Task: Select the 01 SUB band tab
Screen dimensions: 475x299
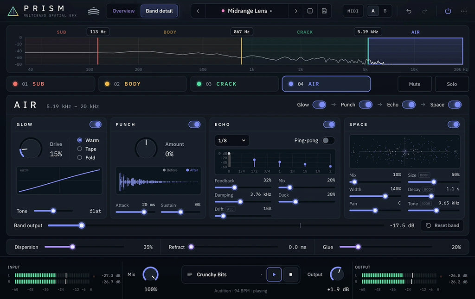Action: tap(51, 84)
